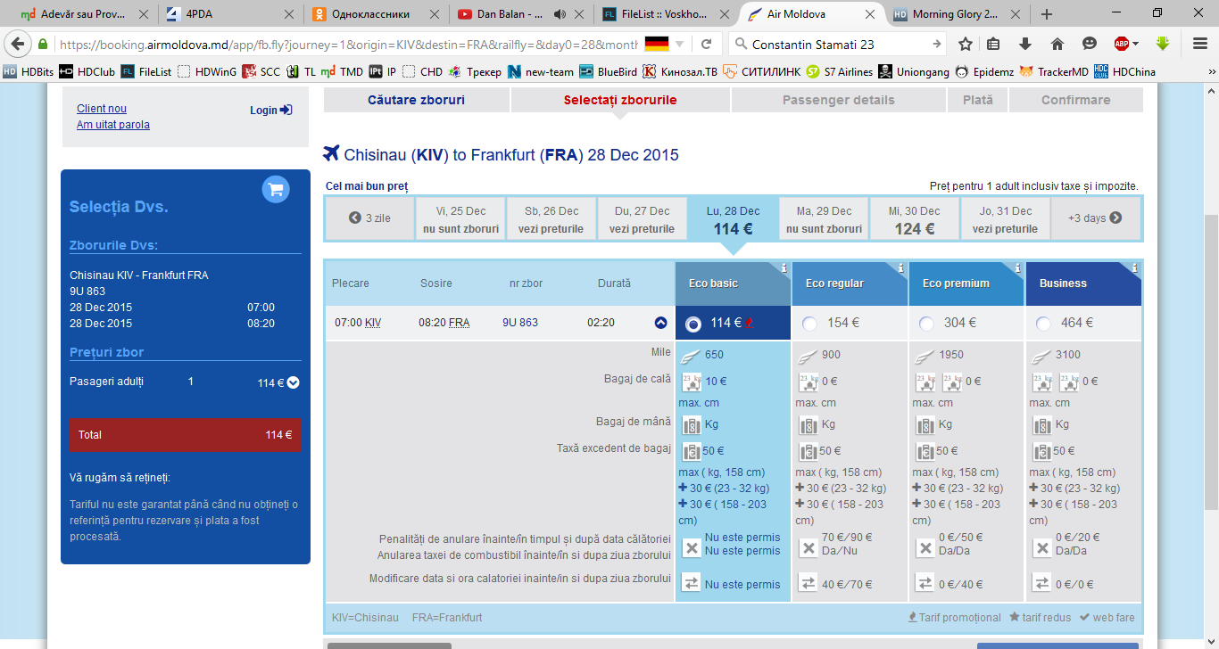1219x649 pixels.
Task: Switch to the Одноклассники browser tab
Action: 377,14
